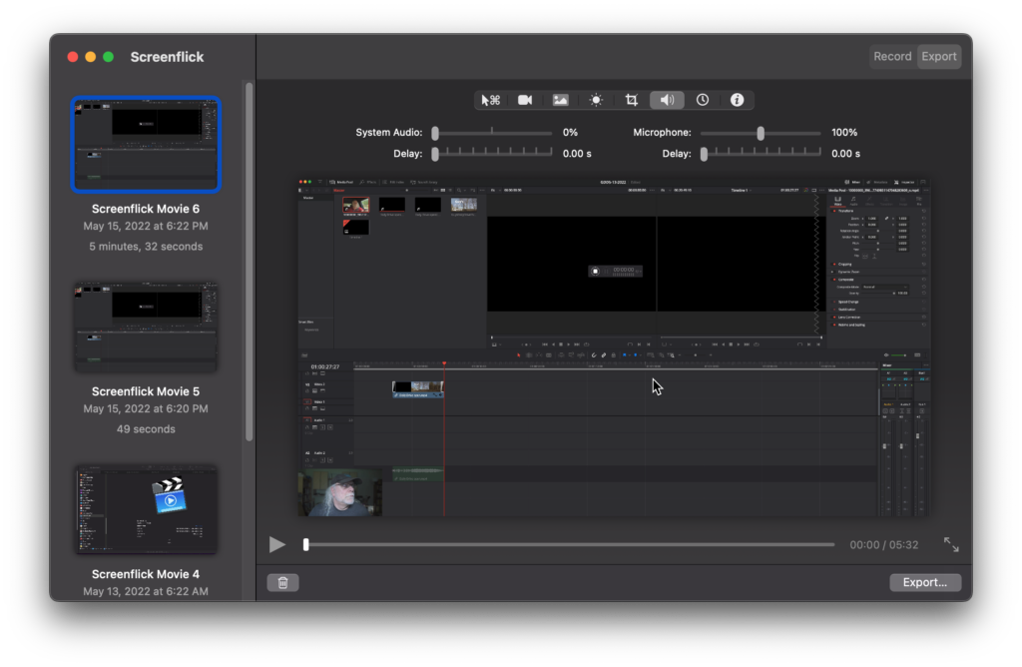Click the green zoom window button
Image resolution: width=1022 pixels, height=667 pixels.
[108, 57]
